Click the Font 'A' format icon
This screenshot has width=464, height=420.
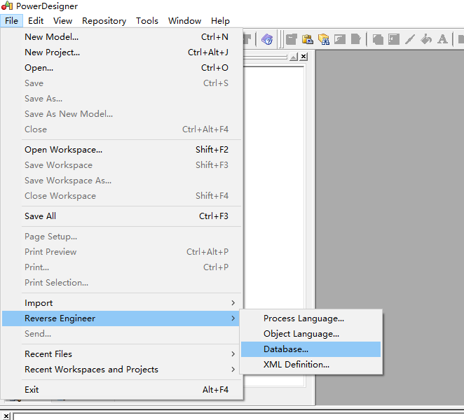(x=442, y=39)
